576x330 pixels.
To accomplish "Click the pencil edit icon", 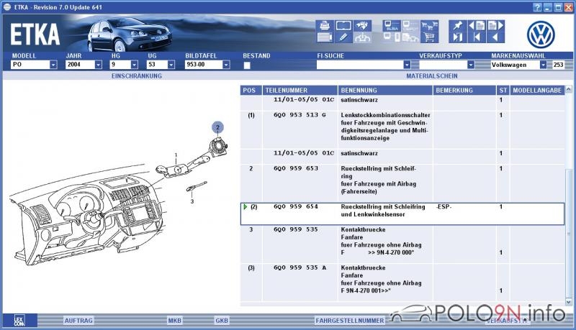I will (343, 38).
